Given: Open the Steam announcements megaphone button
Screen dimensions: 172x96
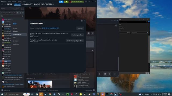Looking at the screenshot, I should pos(61,2).
